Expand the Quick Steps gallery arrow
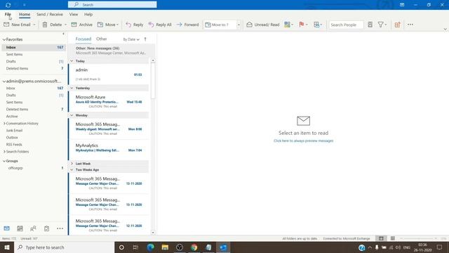This screenshot has width=449, height=253. [239, 25]
